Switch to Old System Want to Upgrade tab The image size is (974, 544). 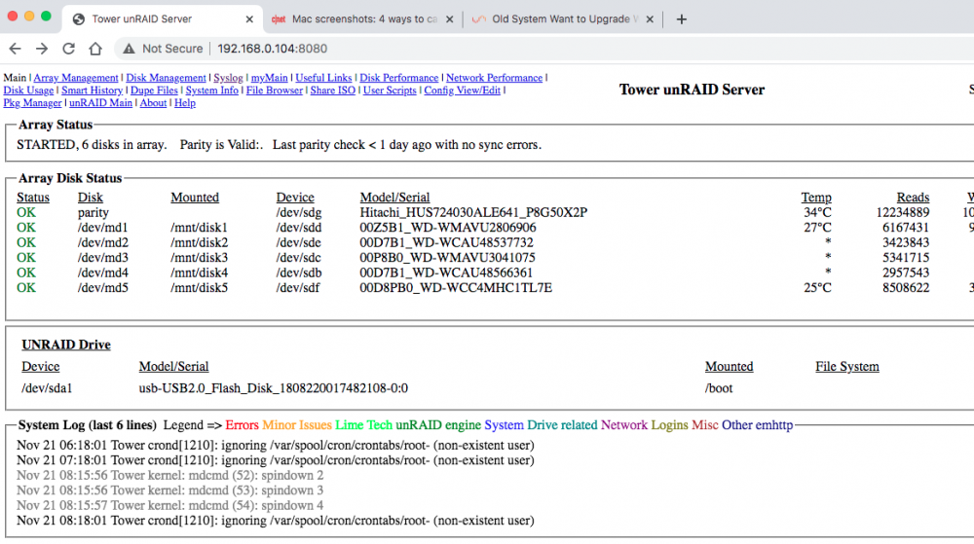click(564, 19)
